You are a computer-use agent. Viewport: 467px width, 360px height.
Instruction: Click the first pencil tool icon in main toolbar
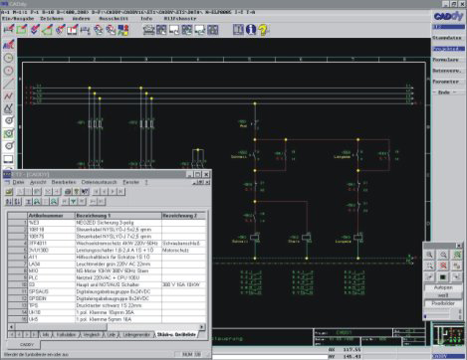pyautogui.click(x=9, y=30)
